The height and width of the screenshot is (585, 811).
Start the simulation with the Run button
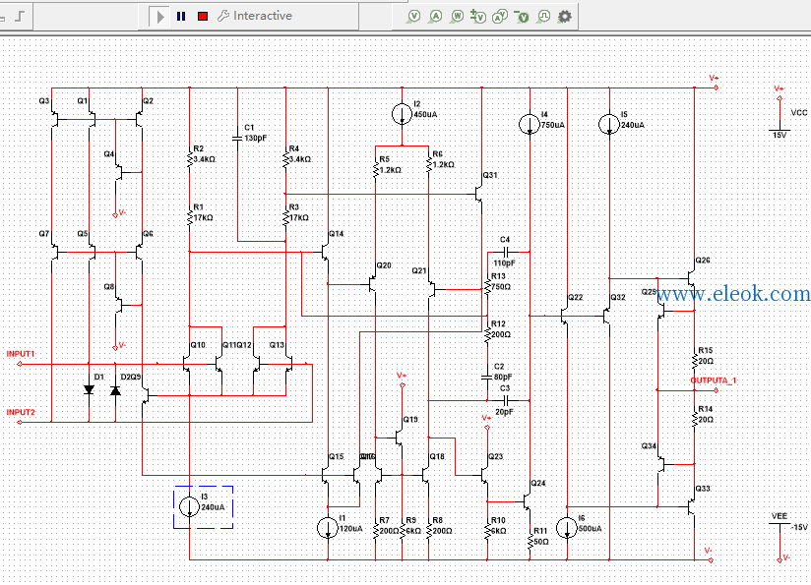tap(159, 17)
